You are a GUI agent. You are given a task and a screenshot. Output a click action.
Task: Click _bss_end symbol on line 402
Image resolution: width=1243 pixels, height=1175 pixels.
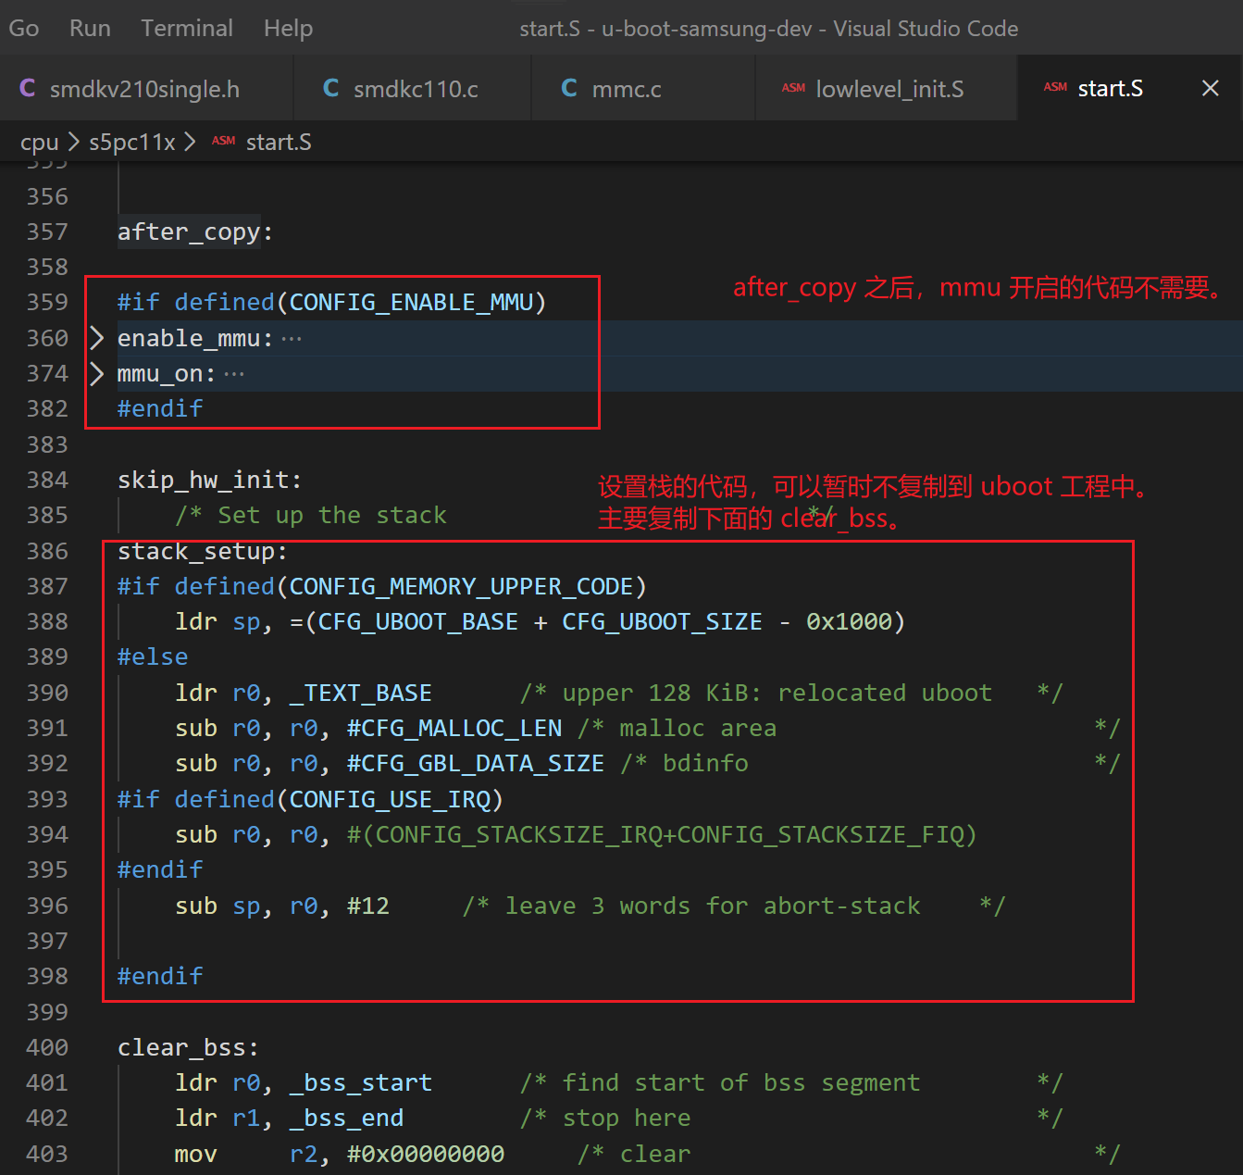pos(347,1119)
